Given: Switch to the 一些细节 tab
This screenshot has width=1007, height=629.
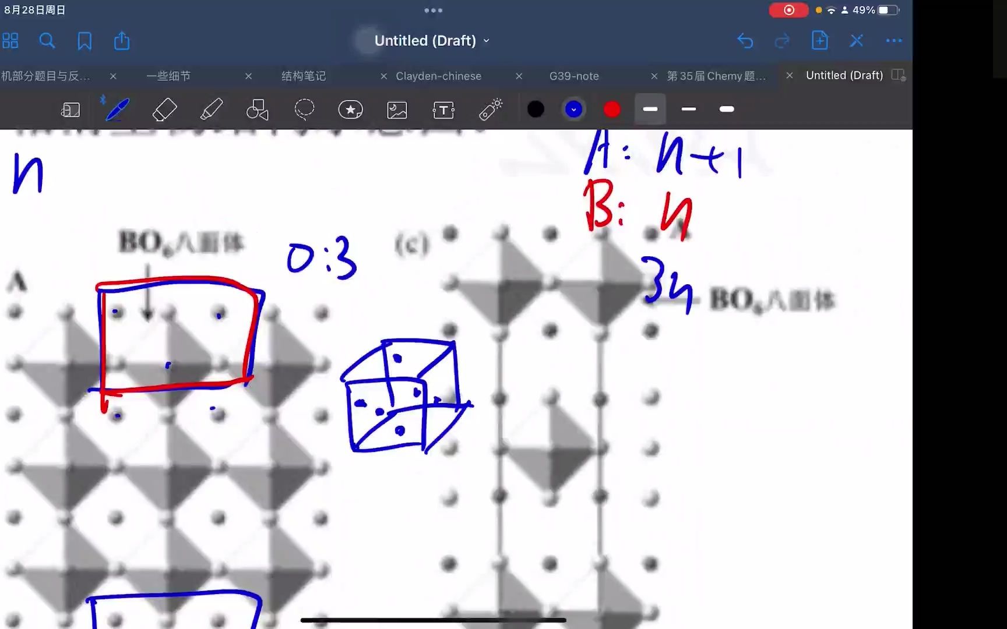Looking at the screenshot, I should pyautogui.click(x=168, y=76).
